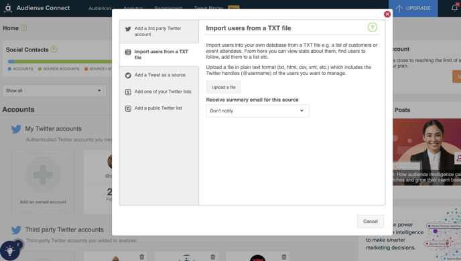Image resolution: width=461 pixels, height=261 pixels.
Task: Click the Twitter bird icon in dialog sidebar
Action: coord(128,29)
